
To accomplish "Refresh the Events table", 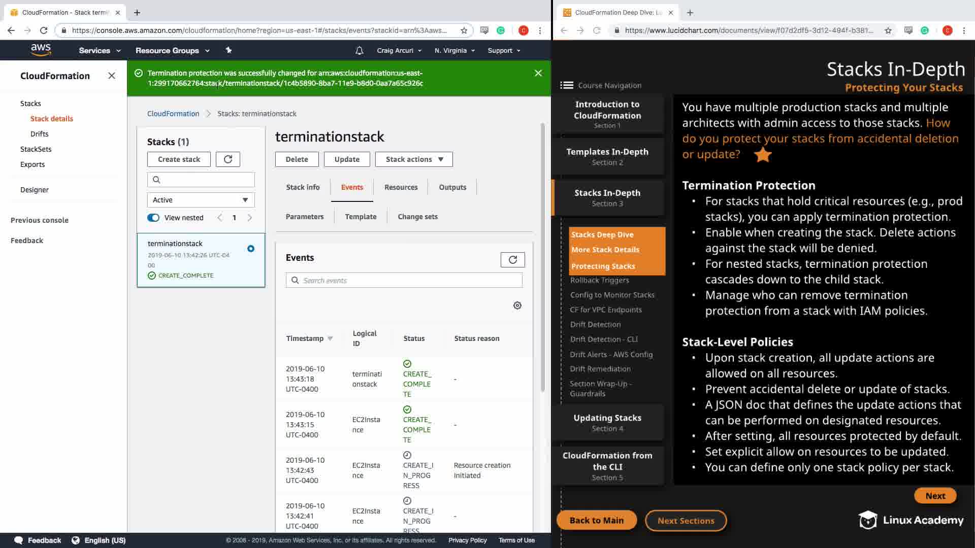I will 512,260.
